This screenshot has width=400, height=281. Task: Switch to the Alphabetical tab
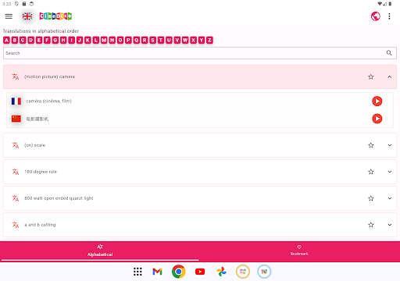click(100, 251)
